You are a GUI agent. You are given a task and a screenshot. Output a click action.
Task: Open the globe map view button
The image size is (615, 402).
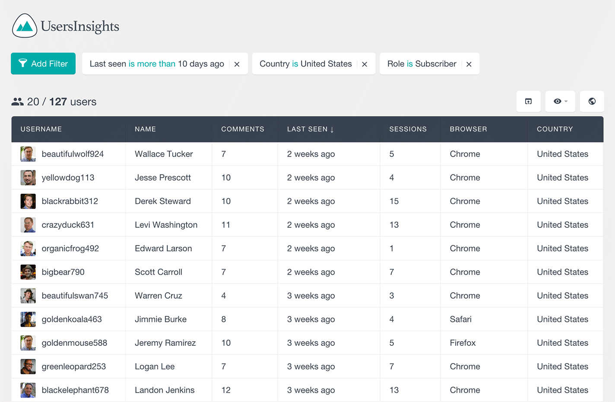[x=592, y=101]
